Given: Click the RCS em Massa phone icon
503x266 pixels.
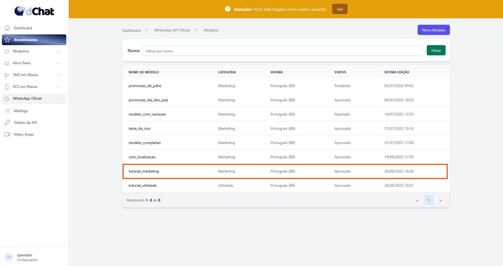Looking at the screenshot, I should pos(7,87).
